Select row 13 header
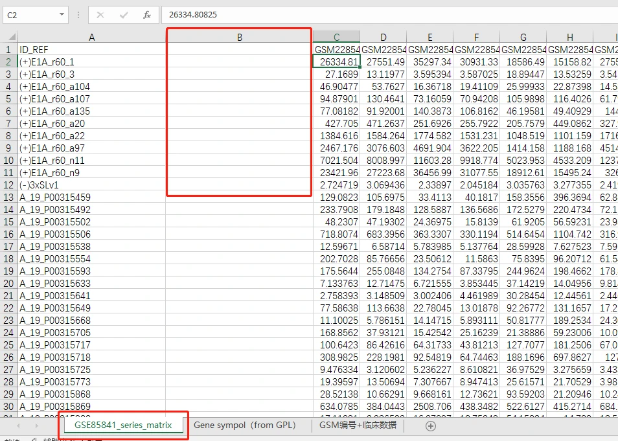Viewport: 618px width, 441px height. pyautogui.click(x=8, y=198)
